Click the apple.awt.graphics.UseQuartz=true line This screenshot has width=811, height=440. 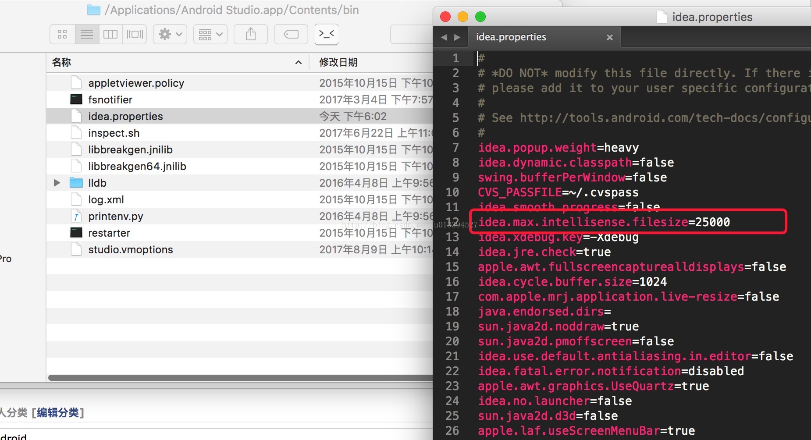pyautogui.click(x=593, y=386)
